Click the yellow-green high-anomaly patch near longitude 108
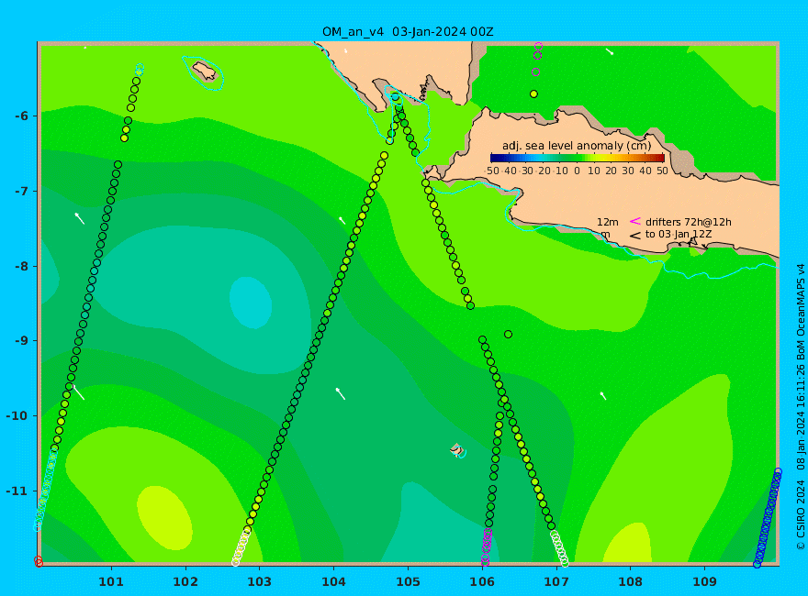The image size is (808, 596). tap(626, 543)
